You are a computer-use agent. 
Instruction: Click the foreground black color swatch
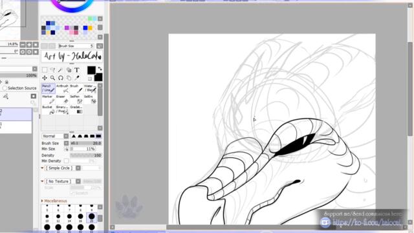tap(91, 71)
